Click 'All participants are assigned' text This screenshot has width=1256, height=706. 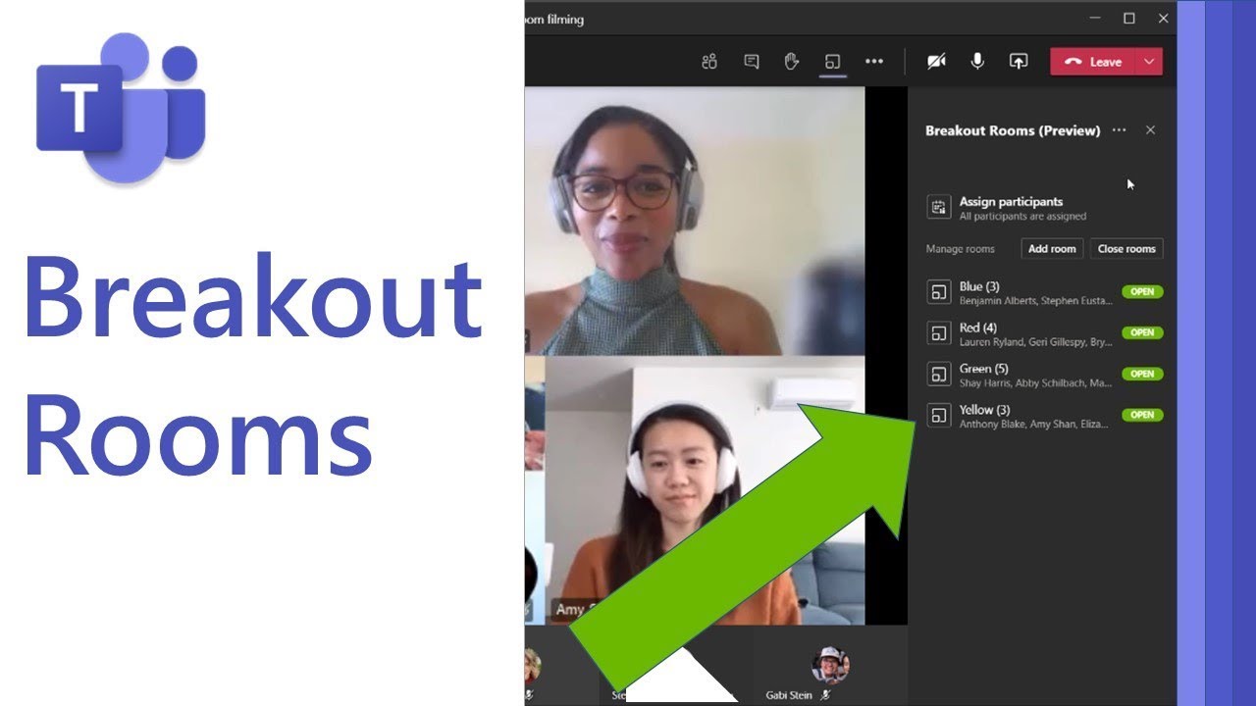pos(1022,217)
